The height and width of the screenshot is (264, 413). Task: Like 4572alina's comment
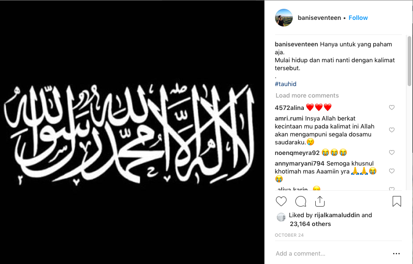(392, 107)
